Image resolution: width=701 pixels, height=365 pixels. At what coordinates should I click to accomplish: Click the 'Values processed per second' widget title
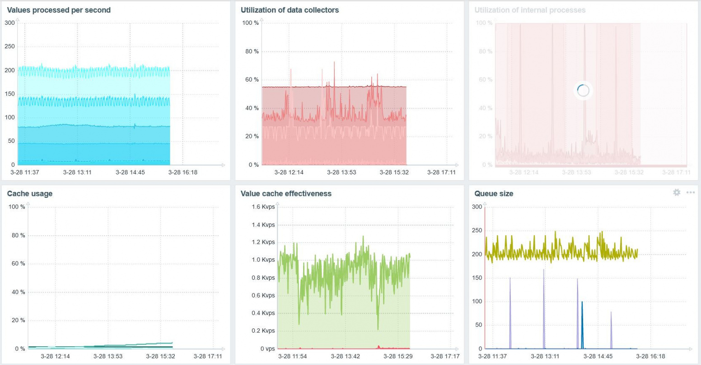pyautogui.click(x=59, y=10)
